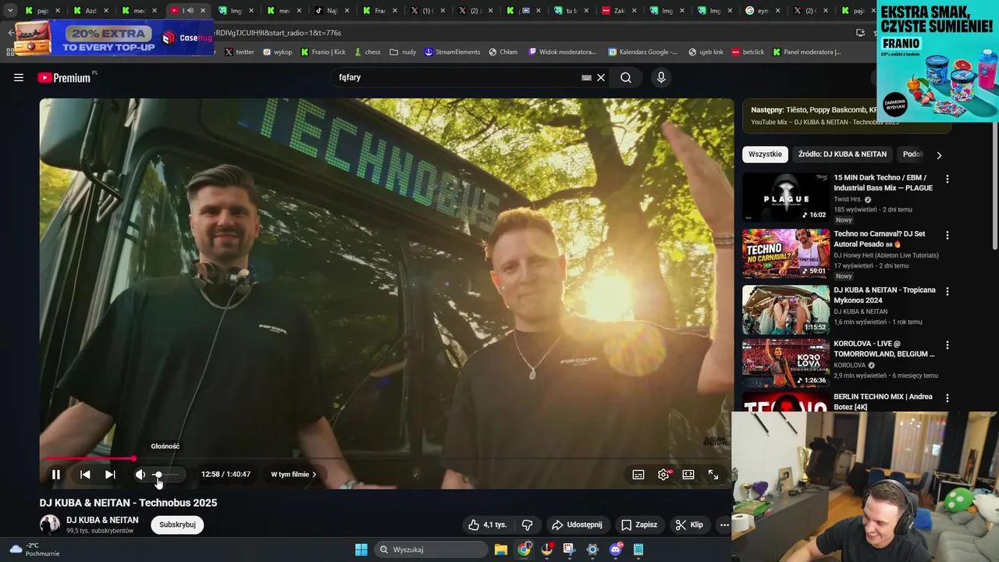Open the 'chess' bookmark
The image size is (999, 562).
click(367, 52)
